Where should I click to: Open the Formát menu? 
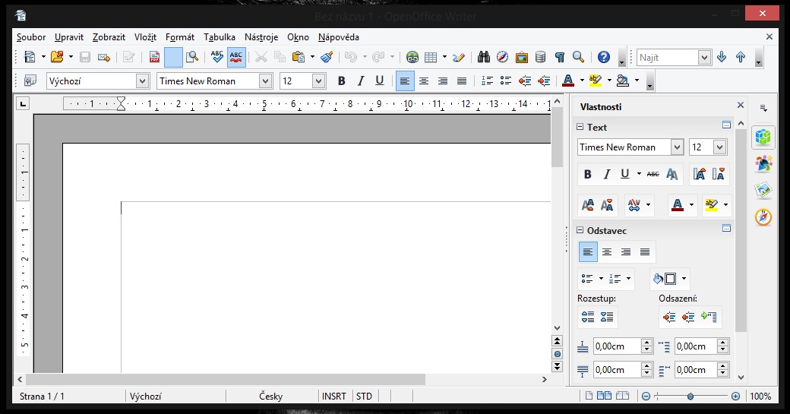point(180,37)
